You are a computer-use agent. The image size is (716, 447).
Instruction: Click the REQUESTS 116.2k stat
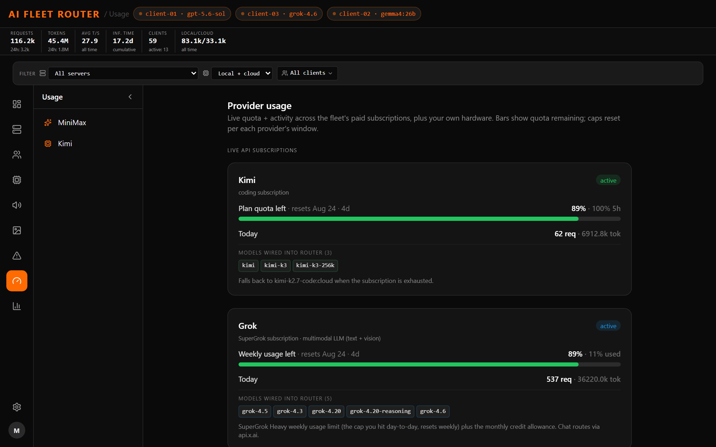coord(22,41)
